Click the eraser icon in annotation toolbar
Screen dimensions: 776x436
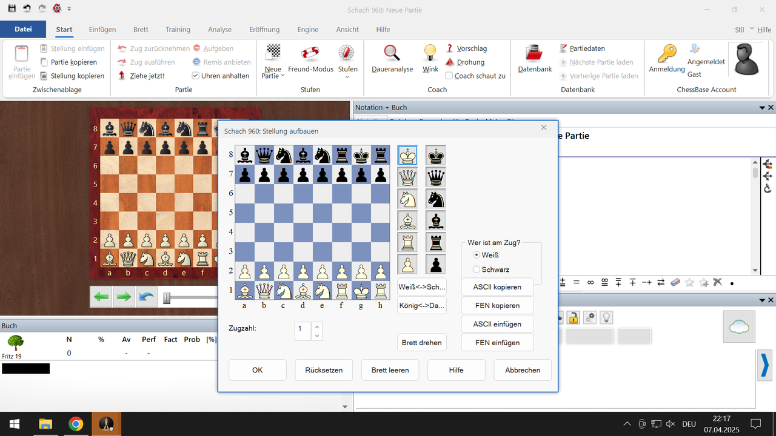pos(675,282)
